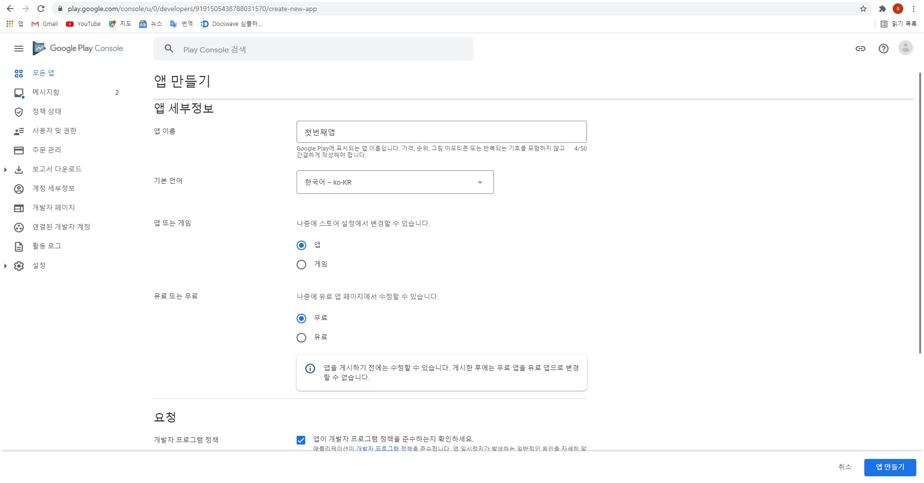Open 주문 관리 in sidebar
924x483 pixels.
[47, 150]
